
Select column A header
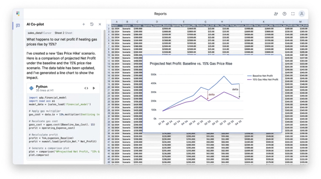(x=116, y=22)
